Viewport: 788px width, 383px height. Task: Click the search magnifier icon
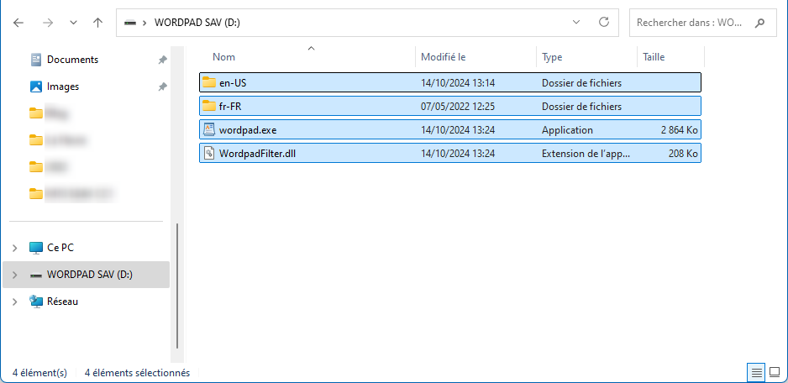point(759,23)
